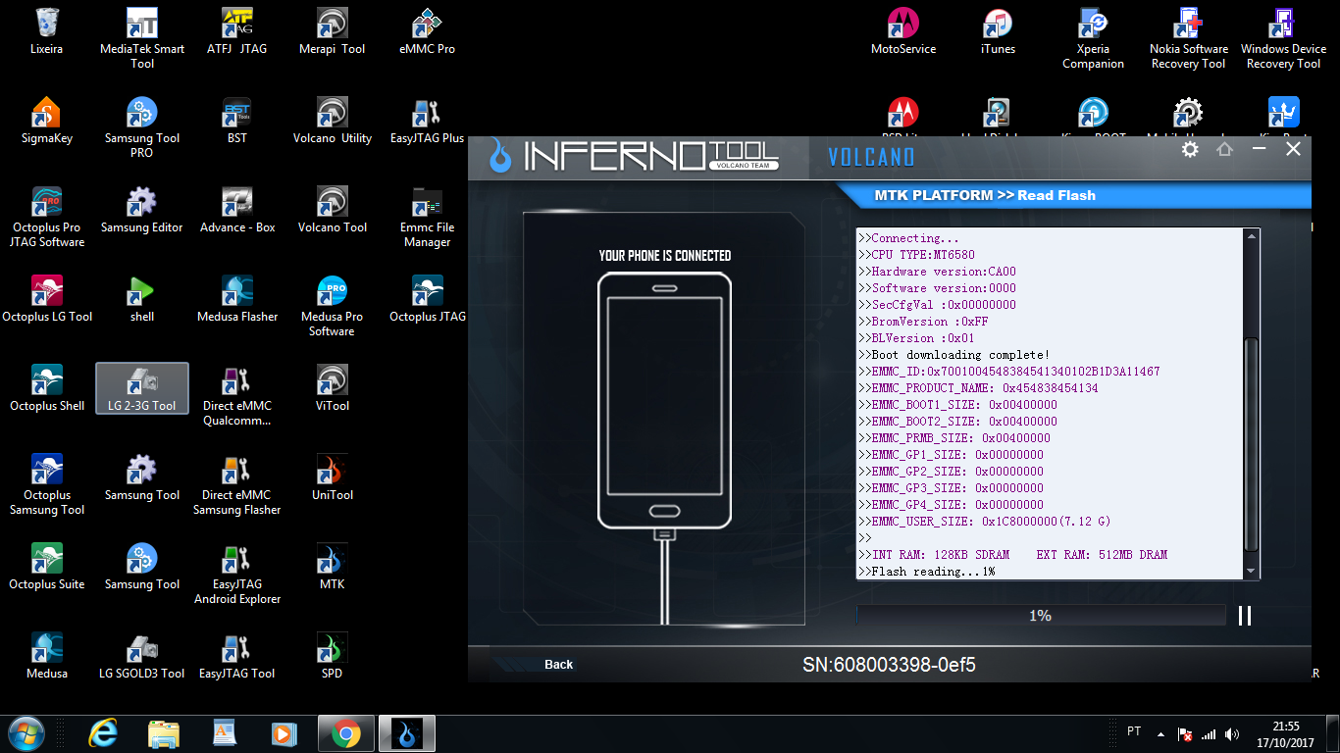
Task: Select the 'Flash reading...1%' log line
Action: (x=926, y=572)
